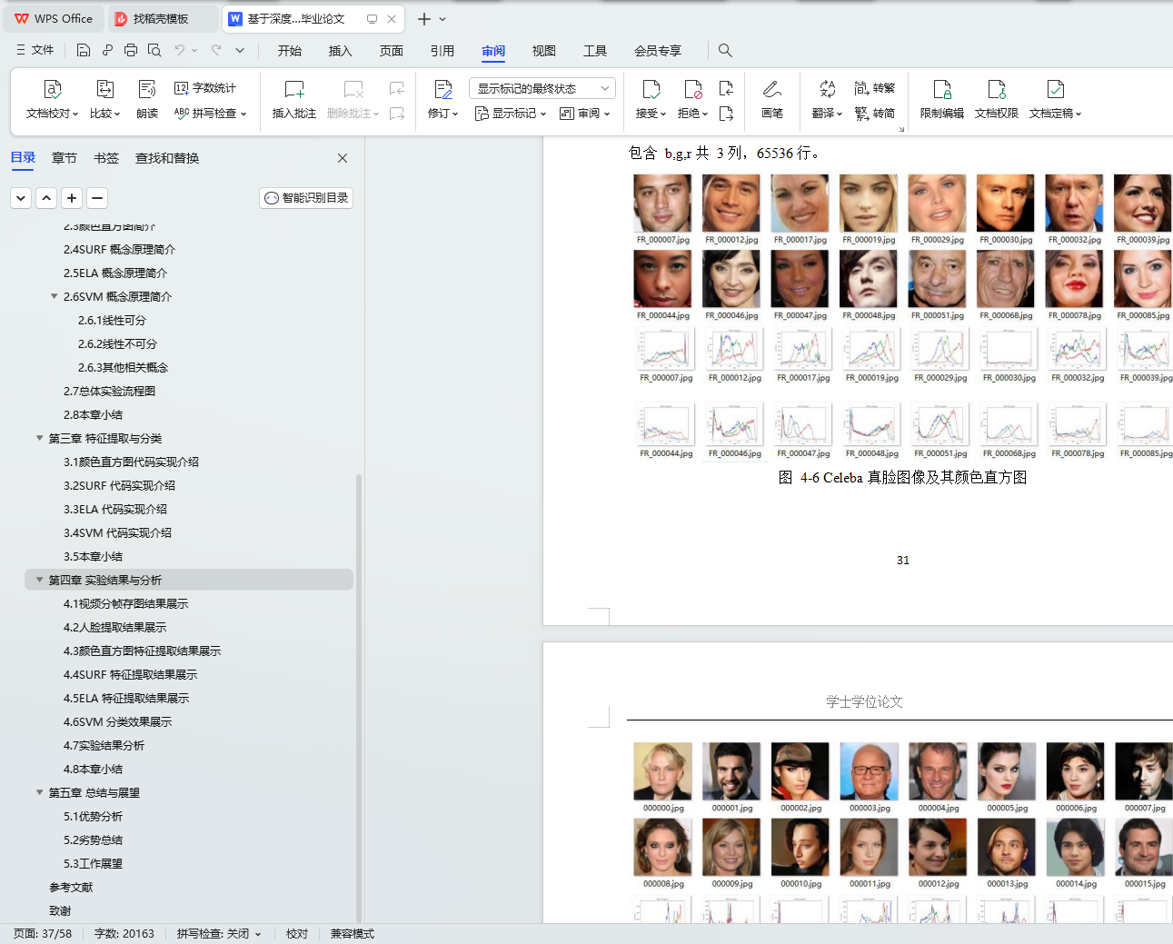Collapse the 2.6SVM 概念原理简介 outline node
1173x944 pixels.
click(x=55, y=296)
